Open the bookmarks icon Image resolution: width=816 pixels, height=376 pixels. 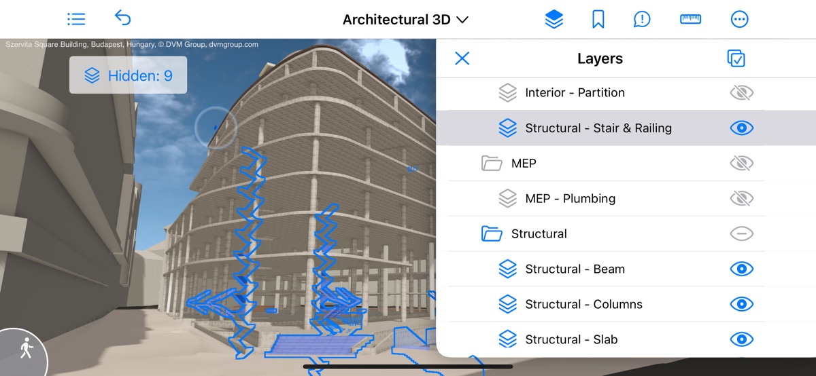598,20
